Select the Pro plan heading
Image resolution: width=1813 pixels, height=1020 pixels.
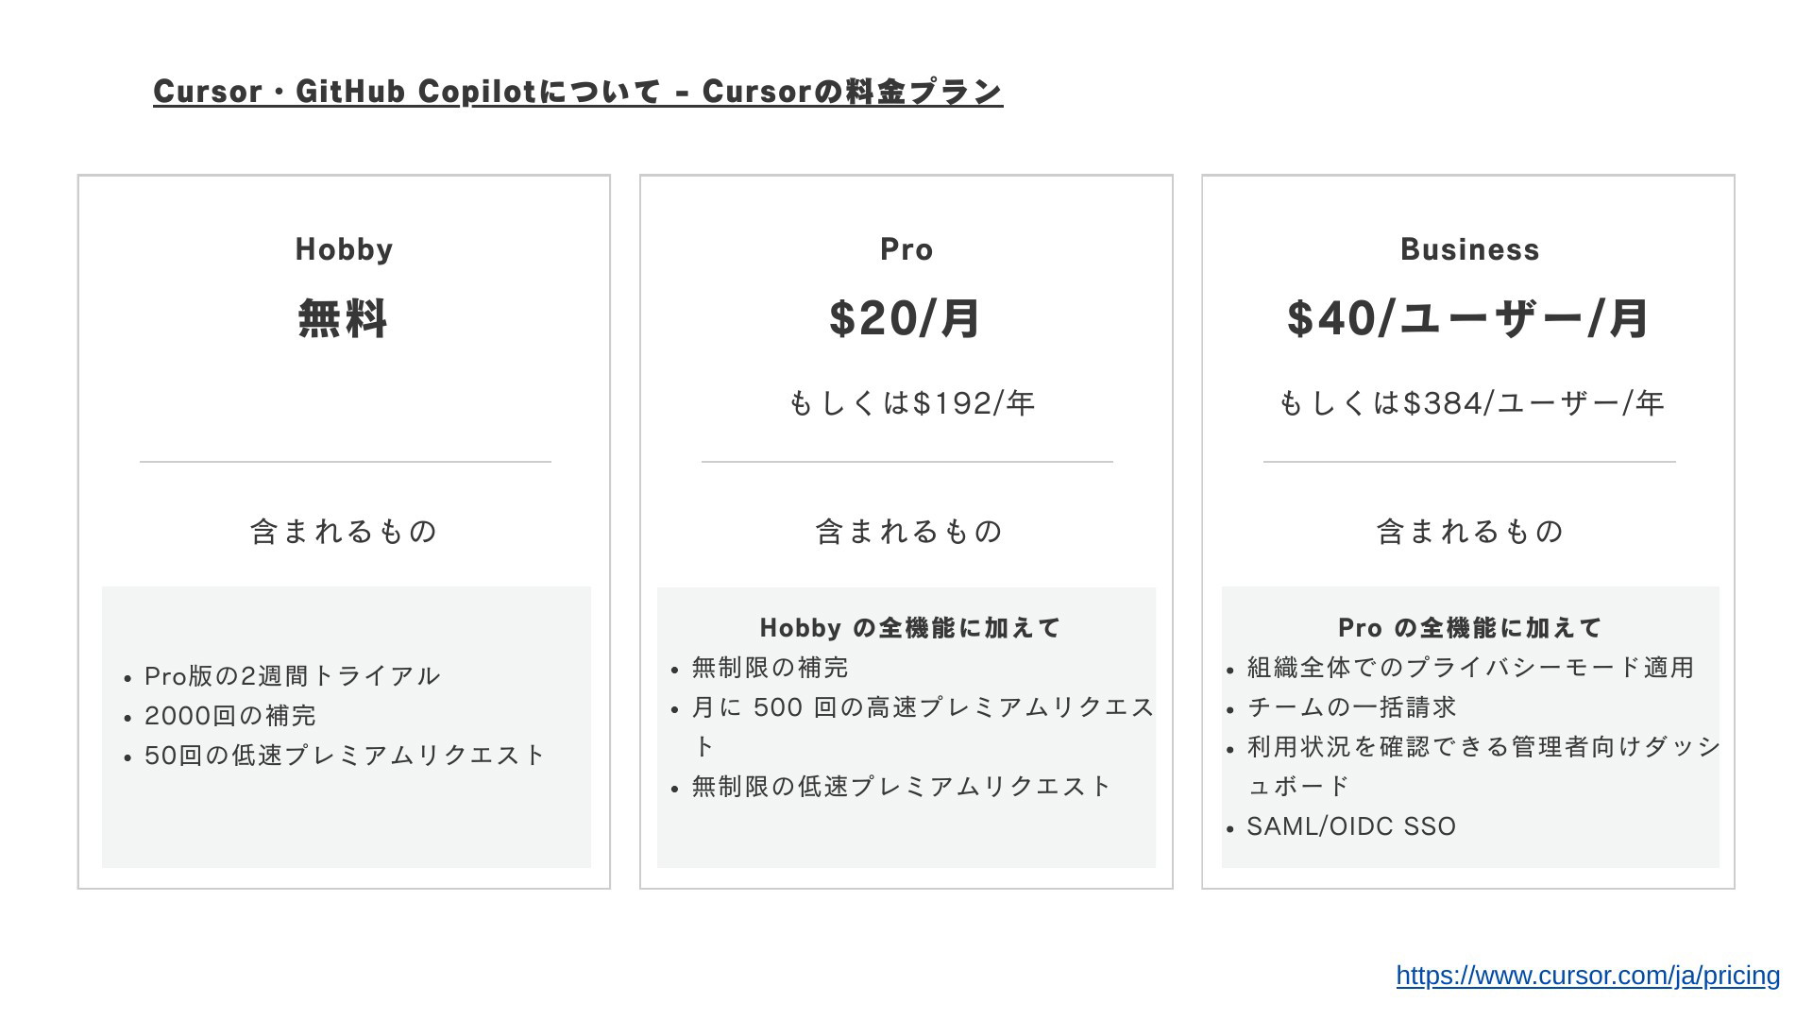click(906, 249)
